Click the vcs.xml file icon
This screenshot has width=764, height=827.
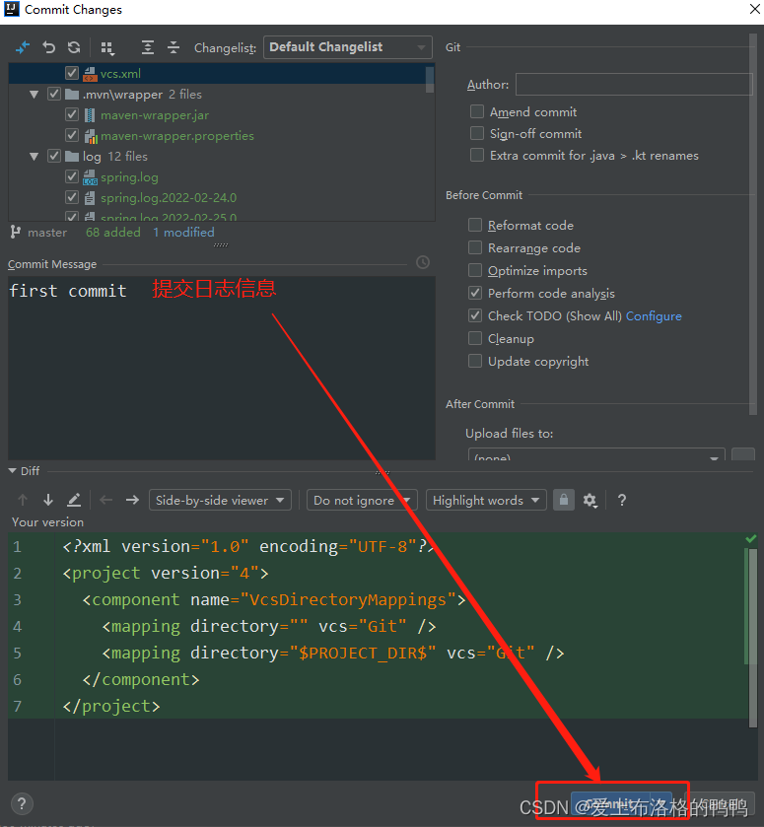91,74
